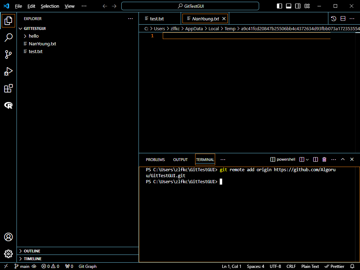Toggle the primary side bar layout icon
Viewport: 360px width, 270px height.
[279, 6]
